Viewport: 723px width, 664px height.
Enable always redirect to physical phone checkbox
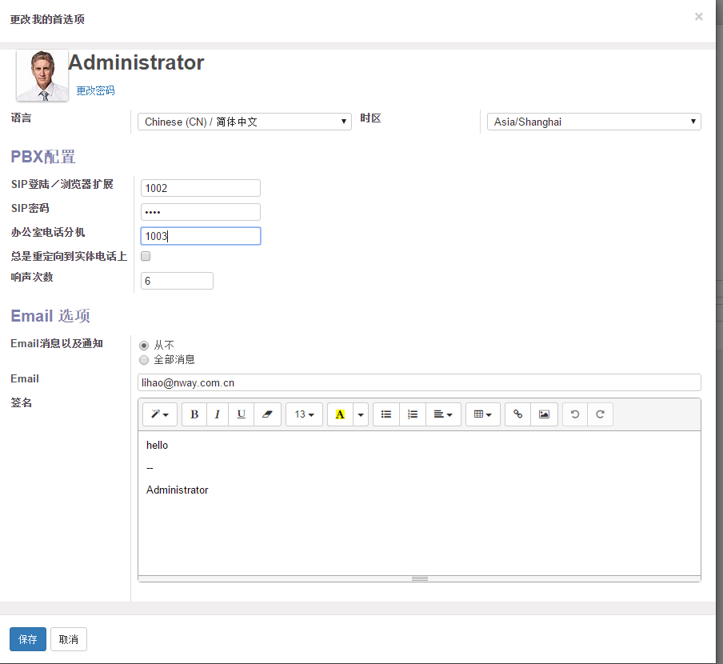(x=146, y=257)
